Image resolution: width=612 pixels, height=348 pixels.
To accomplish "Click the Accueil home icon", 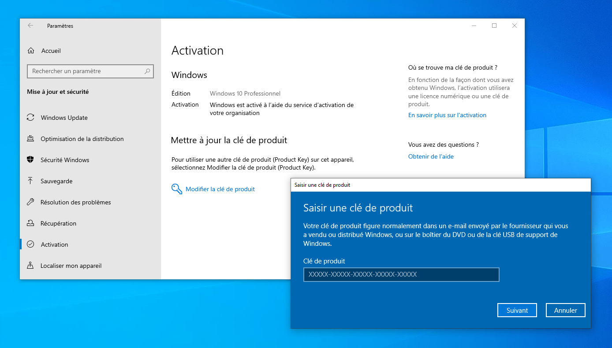I will pyautogui.click(x=31, y=51).
